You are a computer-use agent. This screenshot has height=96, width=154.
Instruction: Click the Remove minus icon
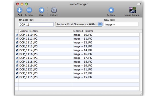[x=29, y=10]
